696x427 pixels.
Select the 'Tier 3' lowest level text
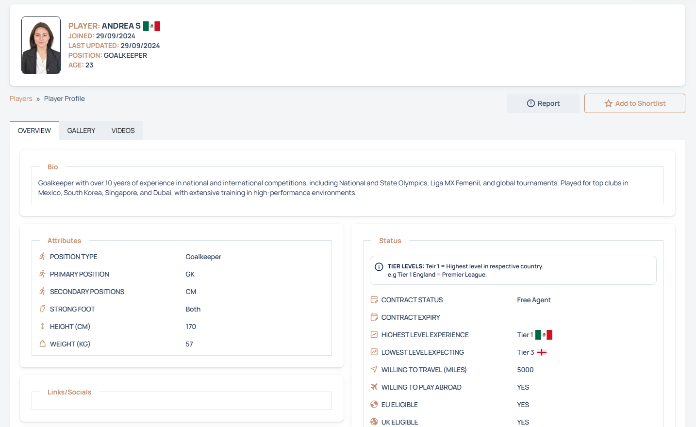coord(526,352)
